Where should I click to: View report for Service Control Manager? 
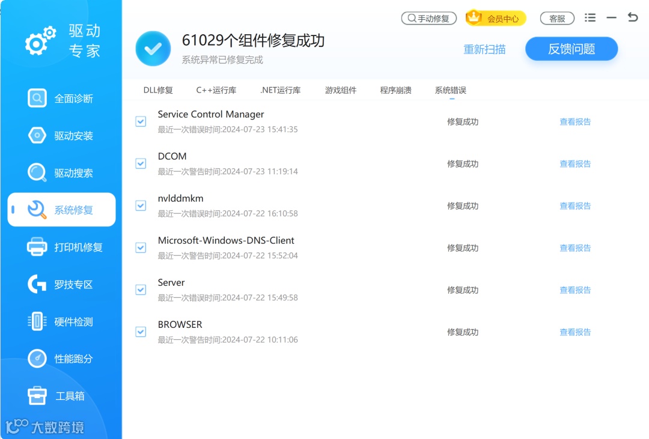point(575,122)
